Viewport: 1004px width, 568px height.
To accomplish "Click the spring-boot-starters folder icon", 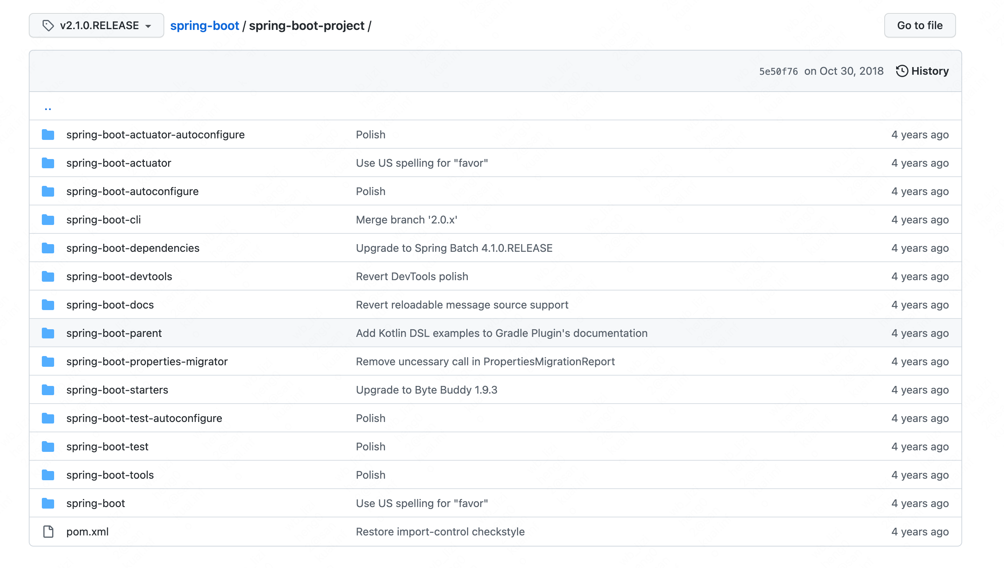I will (x=48, y=390).
